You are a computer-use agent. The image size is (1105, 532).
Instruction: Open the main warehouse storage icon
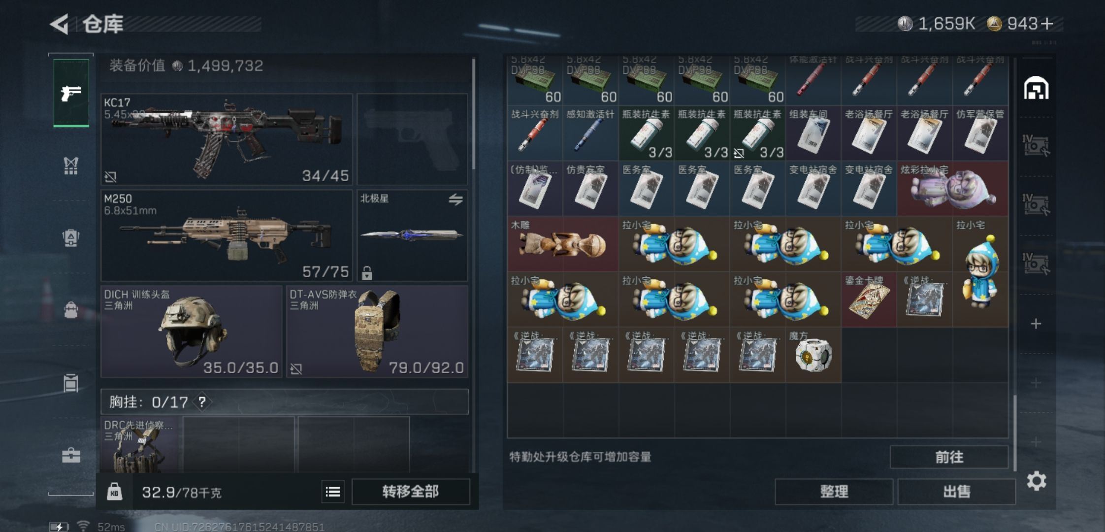(1036, 89)
